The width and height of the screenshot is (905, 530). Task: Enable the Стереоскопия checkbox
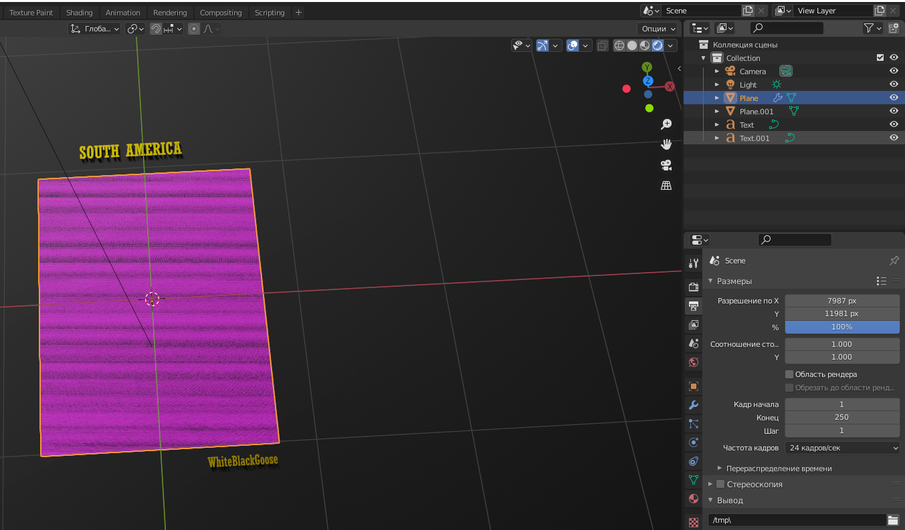point(720,484)
